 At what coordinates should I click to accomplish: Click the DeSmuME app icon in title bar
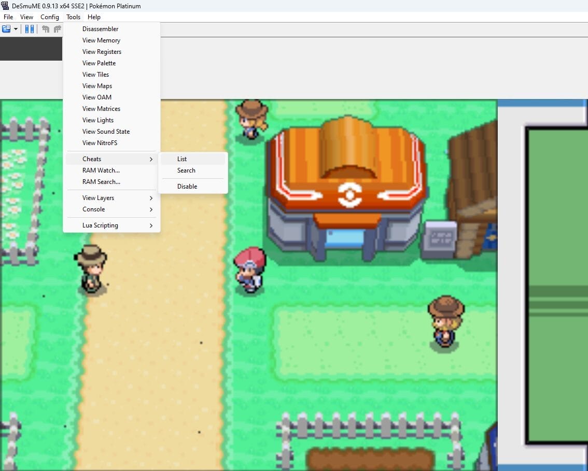[x=5, y=6]
